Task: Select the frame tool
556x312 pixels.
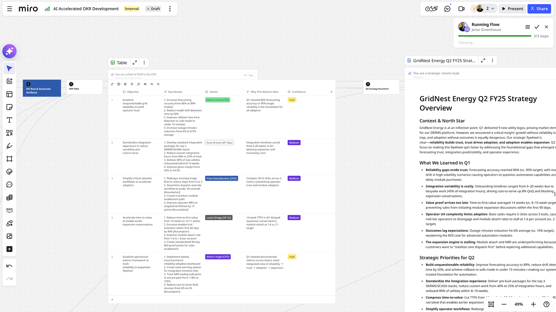Action: [9, 159]
